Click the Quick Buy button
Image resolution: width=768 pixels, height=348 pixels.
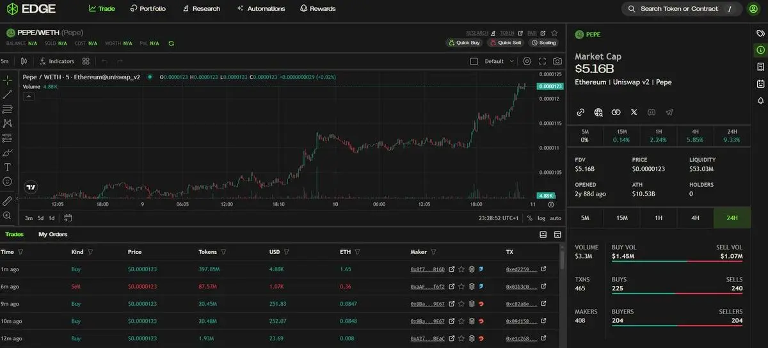[464, 43]
